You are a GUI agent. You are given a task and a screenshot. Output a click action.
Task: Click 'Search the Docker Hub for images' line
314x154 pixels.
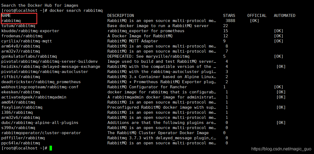click(x=40, y=5)
